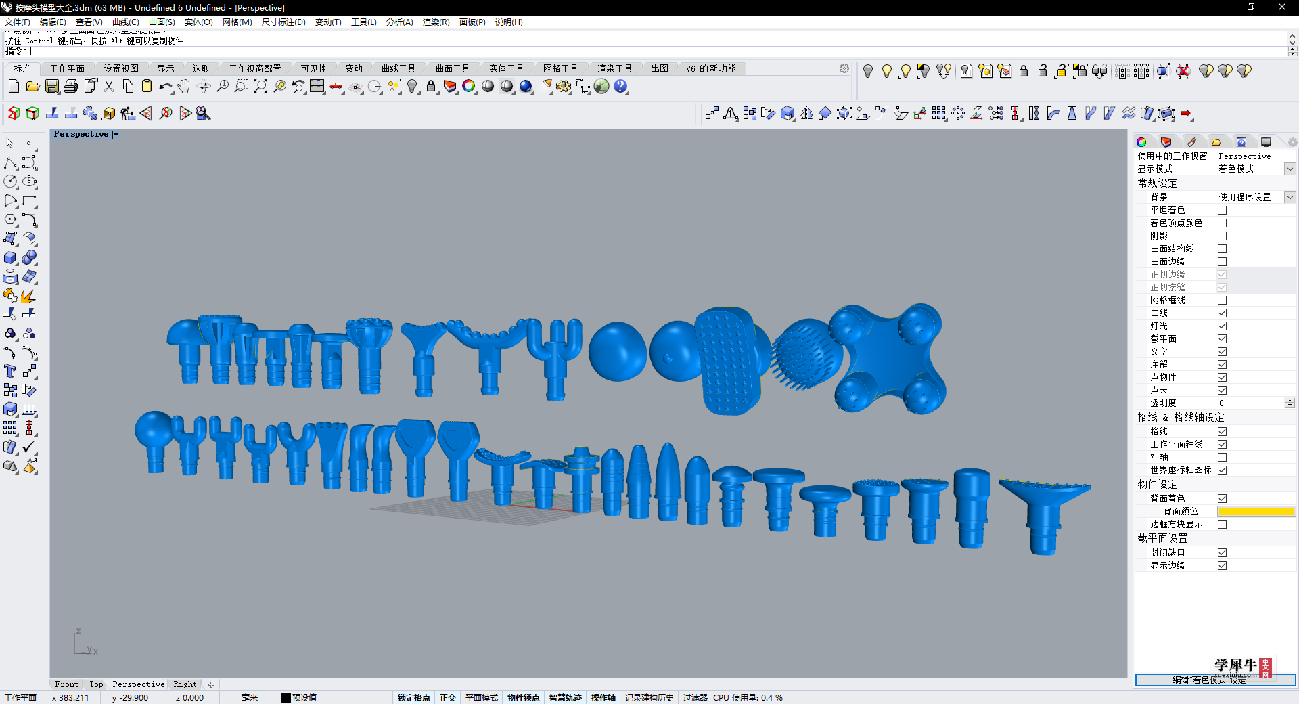
Task: Click 记录建构历史 in the status bar
Action: tap(649, 698)
